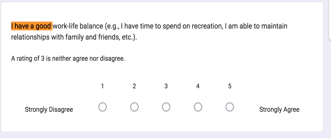Click the "Strongly Agree" label
The height and width of the screenshot is (138, 331).
(279, 110)
